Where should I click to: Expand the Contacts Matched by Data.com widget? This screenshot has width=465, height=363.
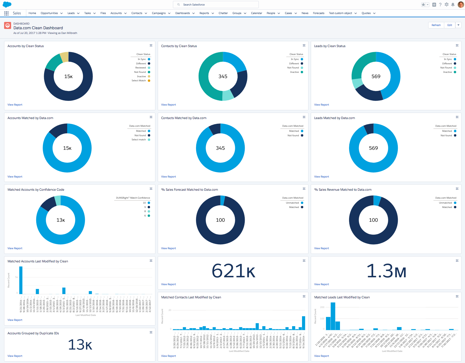[x=304, y=117]
